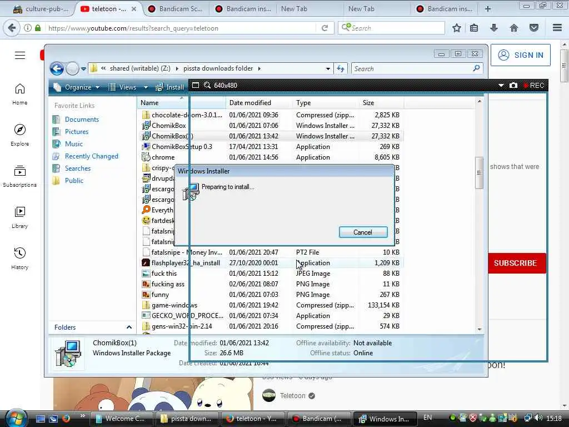Click the Teletoon channel name link

point(292,395)
